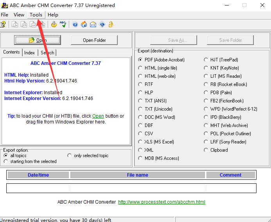Click the envelope email icon in toolbar
271x222 pixels.
pos(93,24)
